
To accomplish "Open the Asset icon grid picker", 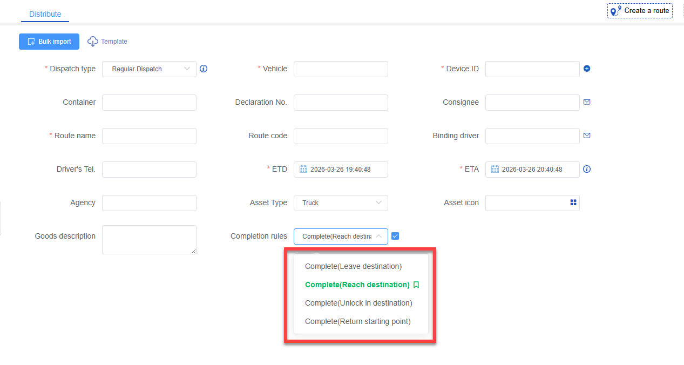I will tap(573, 202).
